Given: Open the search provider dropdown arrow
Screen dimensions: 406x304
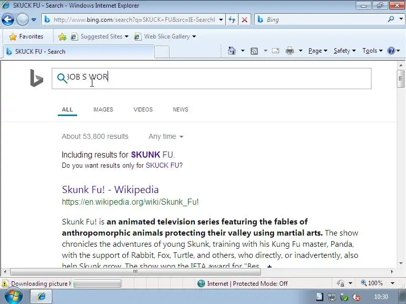Looking at the screenshot, I should coord(401,19).
